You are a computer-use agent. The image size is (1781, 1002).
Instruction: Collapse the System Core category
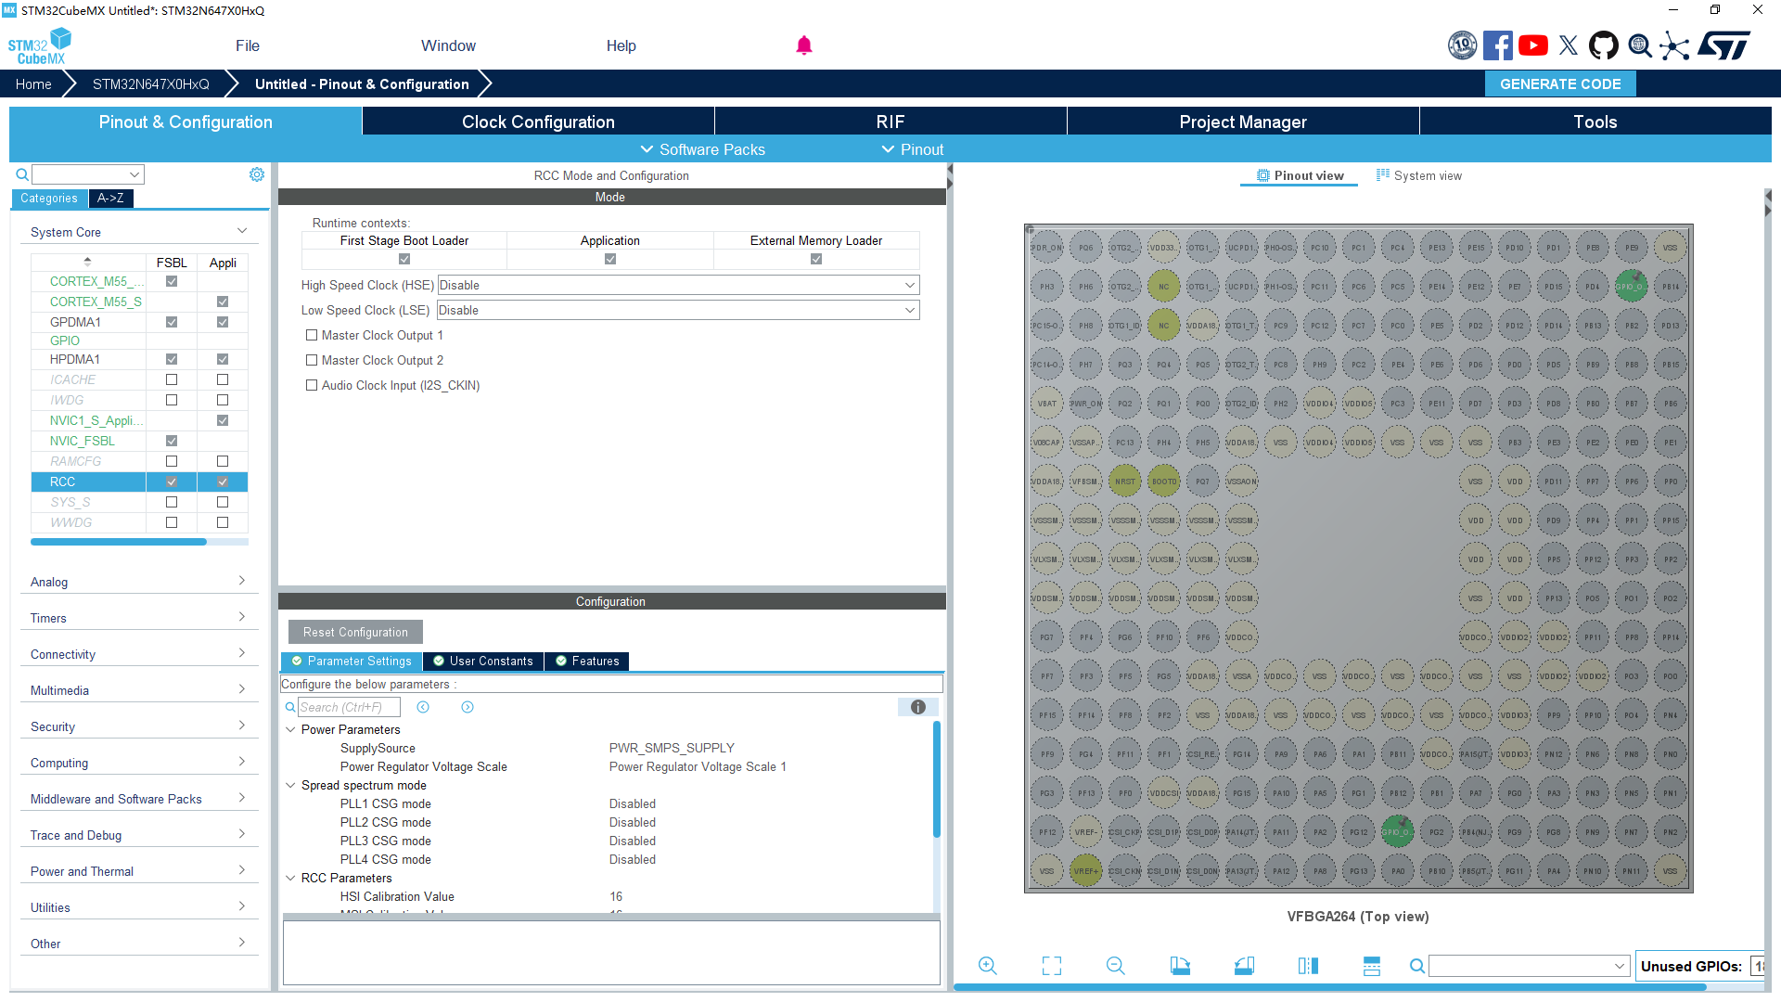(139, 232)
